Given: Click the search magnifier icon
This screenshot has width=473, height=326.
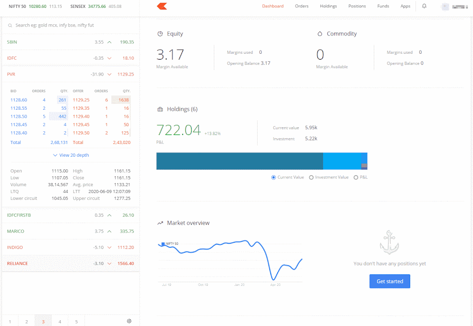Looking at the screenshot, I should (x=10, y=26).
